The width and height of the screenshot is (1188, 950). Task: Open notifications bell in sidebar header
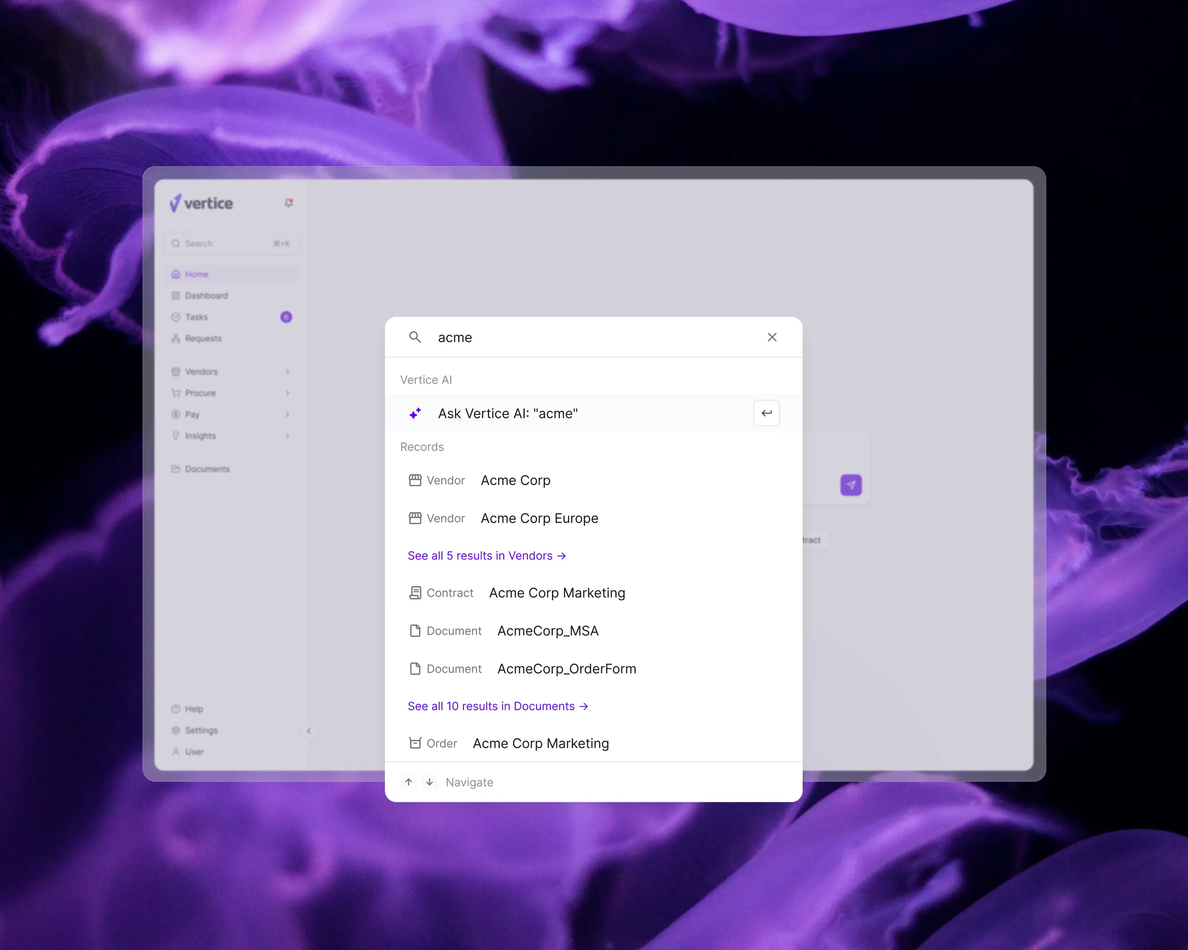point(288,203)
